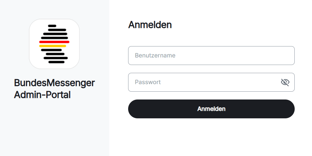Viewport: 312px width, 156px height.
Task: Submit login with the dark Anmelden button
Action: click(x=211, y=109)
